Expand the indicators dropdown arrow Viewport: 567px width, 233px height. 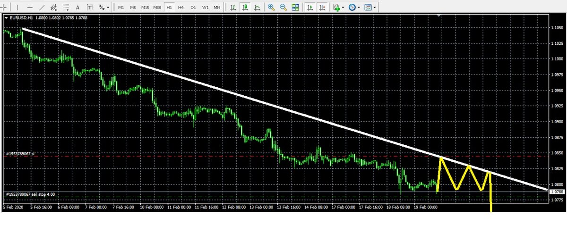click(x=343, y=8)
